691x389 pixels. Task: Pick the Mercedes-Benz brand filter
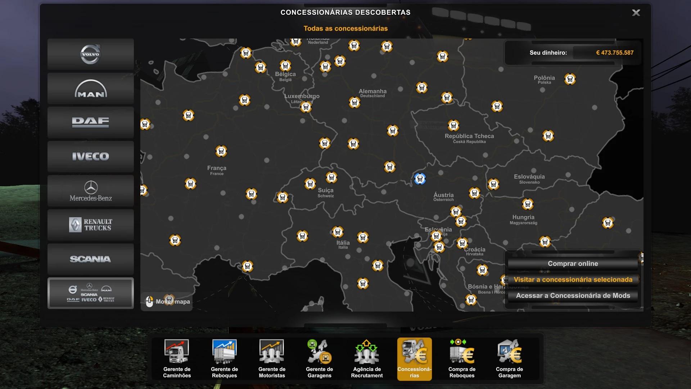click(90, 191)
